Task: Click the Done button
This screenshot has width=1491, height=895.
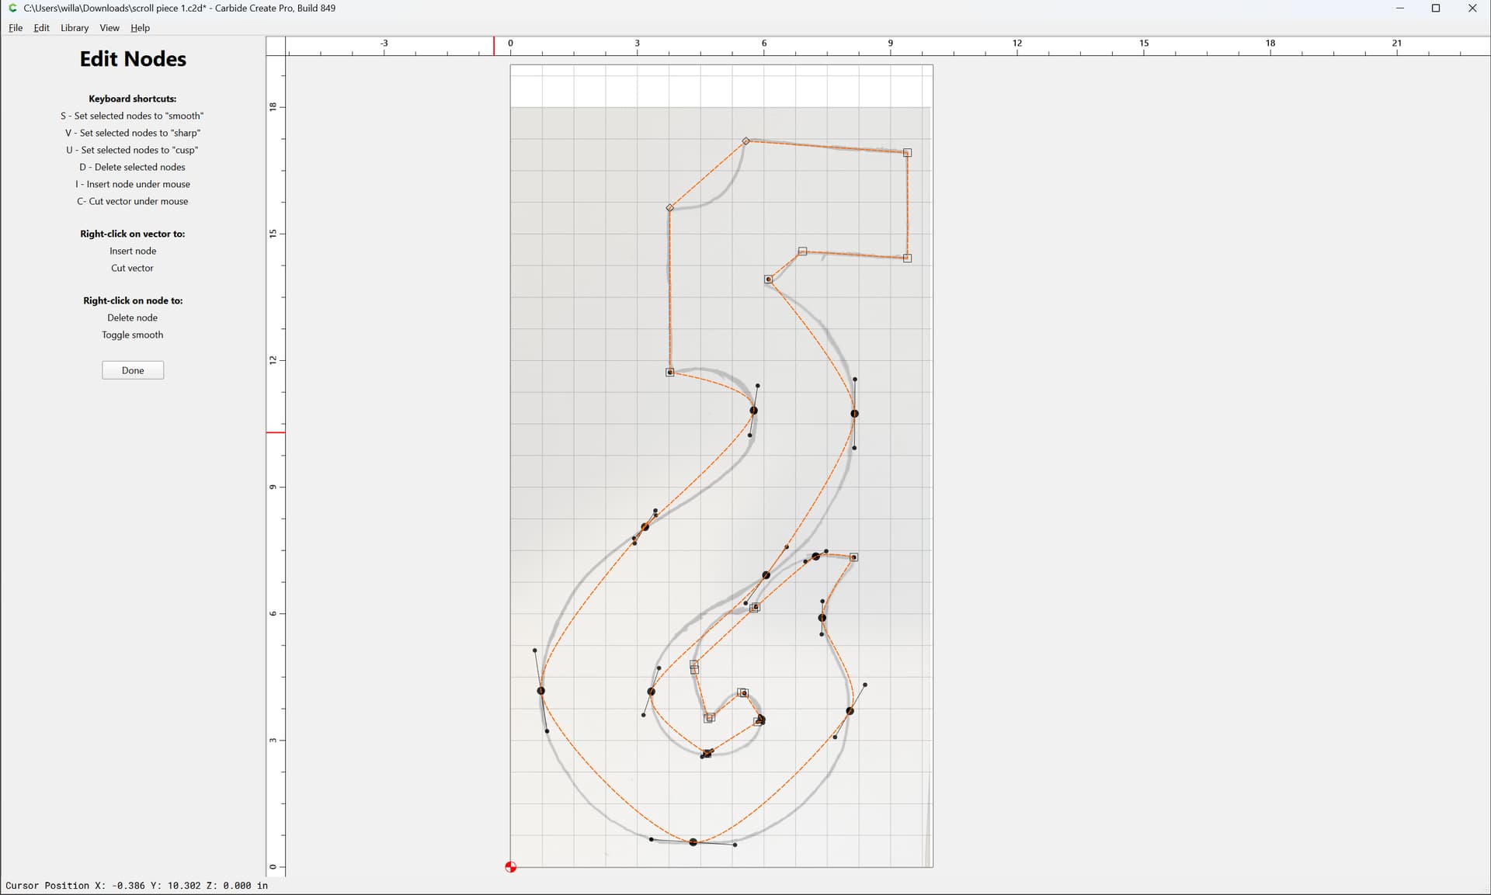Action: point(133,370)
